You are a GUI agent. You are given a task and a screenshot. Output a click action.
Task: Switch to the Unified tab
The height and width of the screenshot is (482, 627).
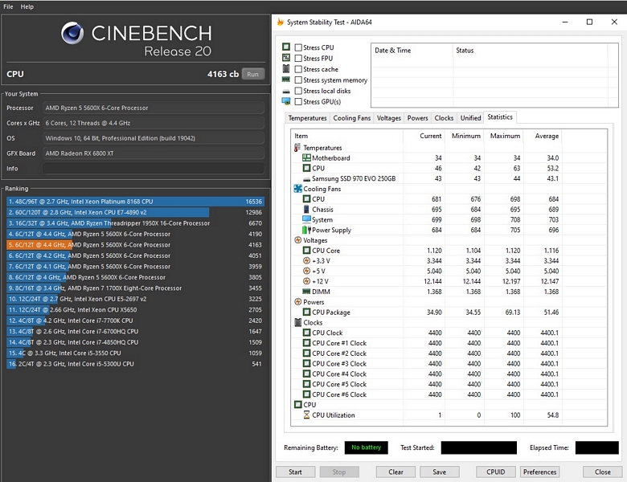[x=470, y=118]
